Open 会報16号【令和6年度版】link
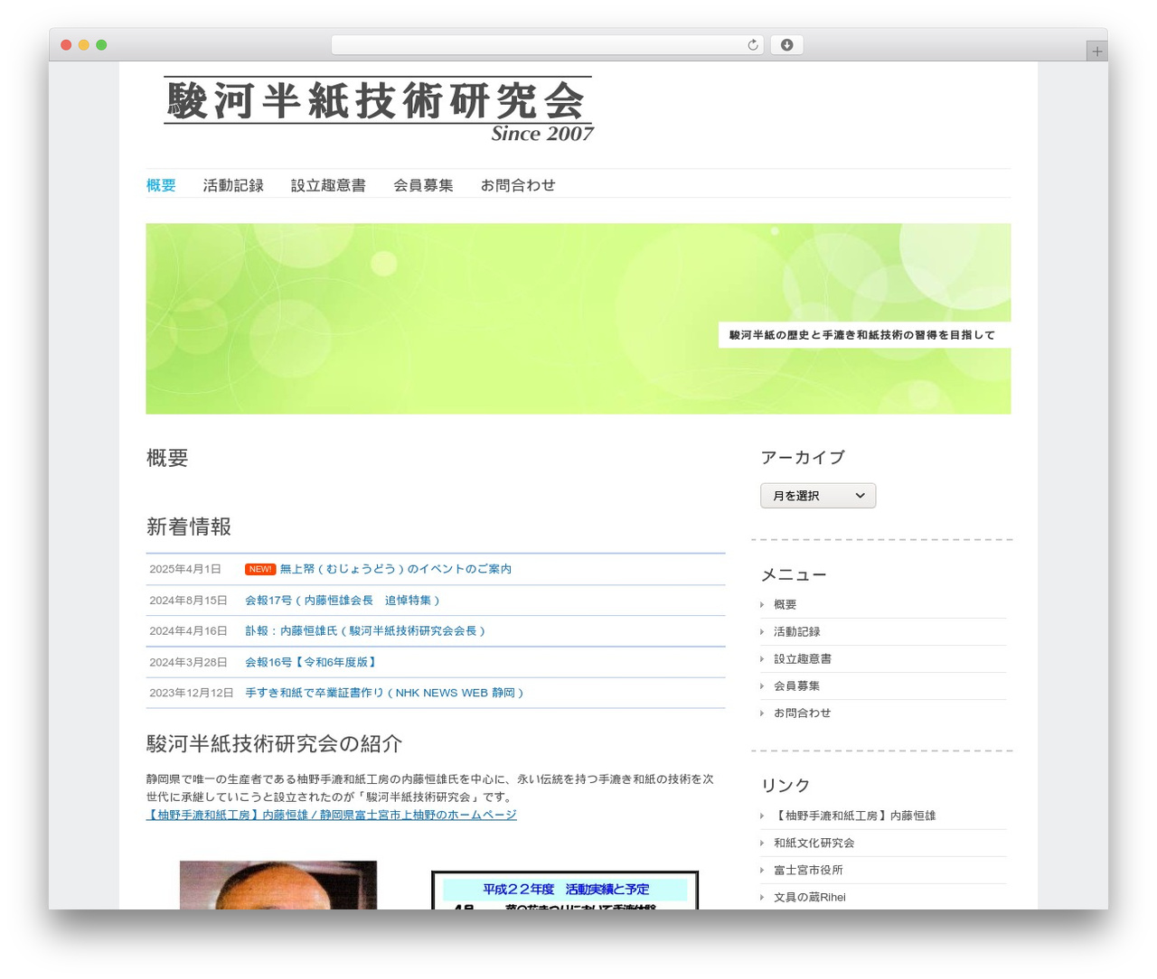This screenshot has width=1157, height=979. [x=310, y=662]
